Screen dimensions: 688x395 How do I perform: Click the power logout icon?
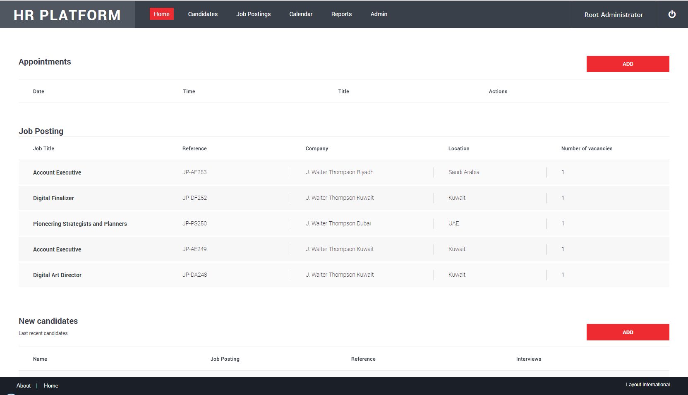pos(672,14)
